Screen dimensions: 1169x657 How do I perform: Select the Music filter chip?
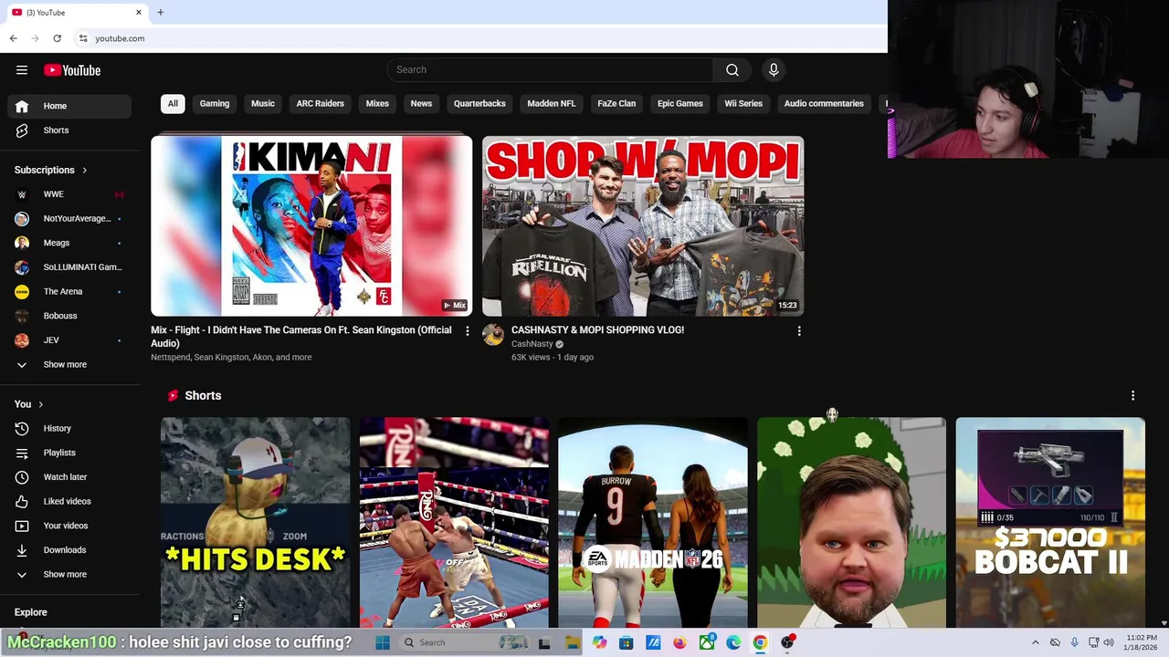[263, 104]
